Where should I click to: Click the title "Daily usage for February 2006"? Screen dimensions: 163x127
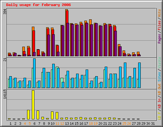click(x=39, y=5)
